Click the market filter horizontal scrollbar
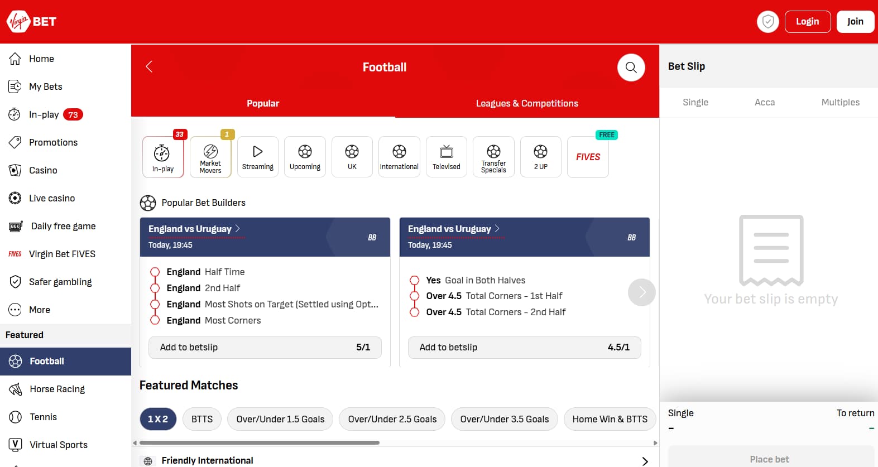 point(260,443)
